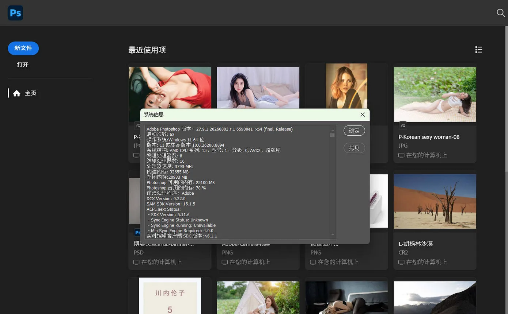Image resolution: width=508 pixels, height=314 pixels.
Task: Open the white tent outdoor photo thumbnail
Action: 258,298
